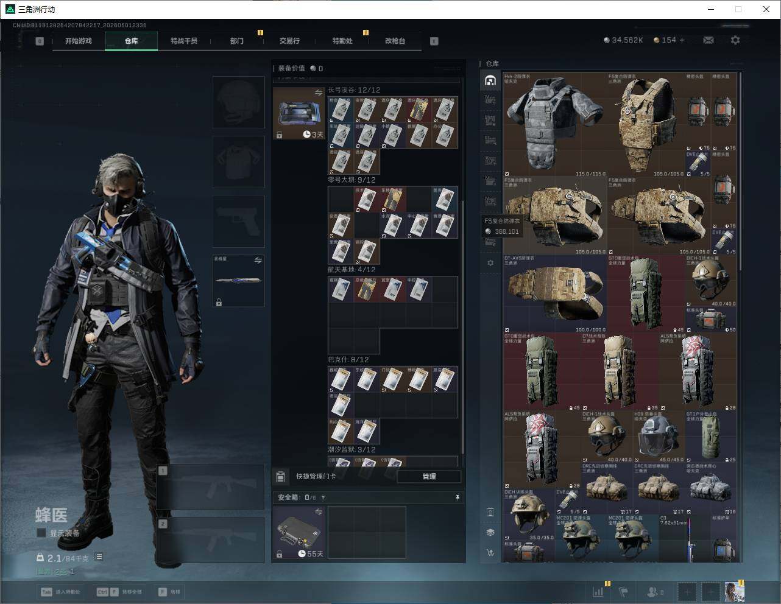Image resolution: width=781 pixels, height=604 pixels.
Task: Click the empty body armor equipment slot
Action: click(x=238, y=161)
